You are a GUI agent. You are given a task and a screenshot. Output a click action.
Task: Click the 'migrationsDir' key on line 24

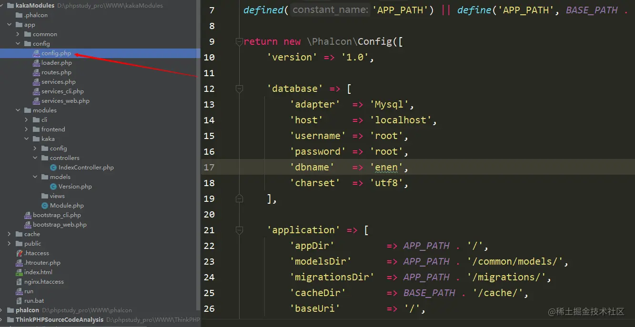coord(332,277)
